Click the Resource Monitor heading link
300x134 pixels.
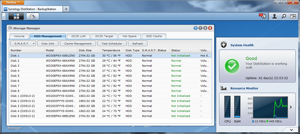[244, 88]
